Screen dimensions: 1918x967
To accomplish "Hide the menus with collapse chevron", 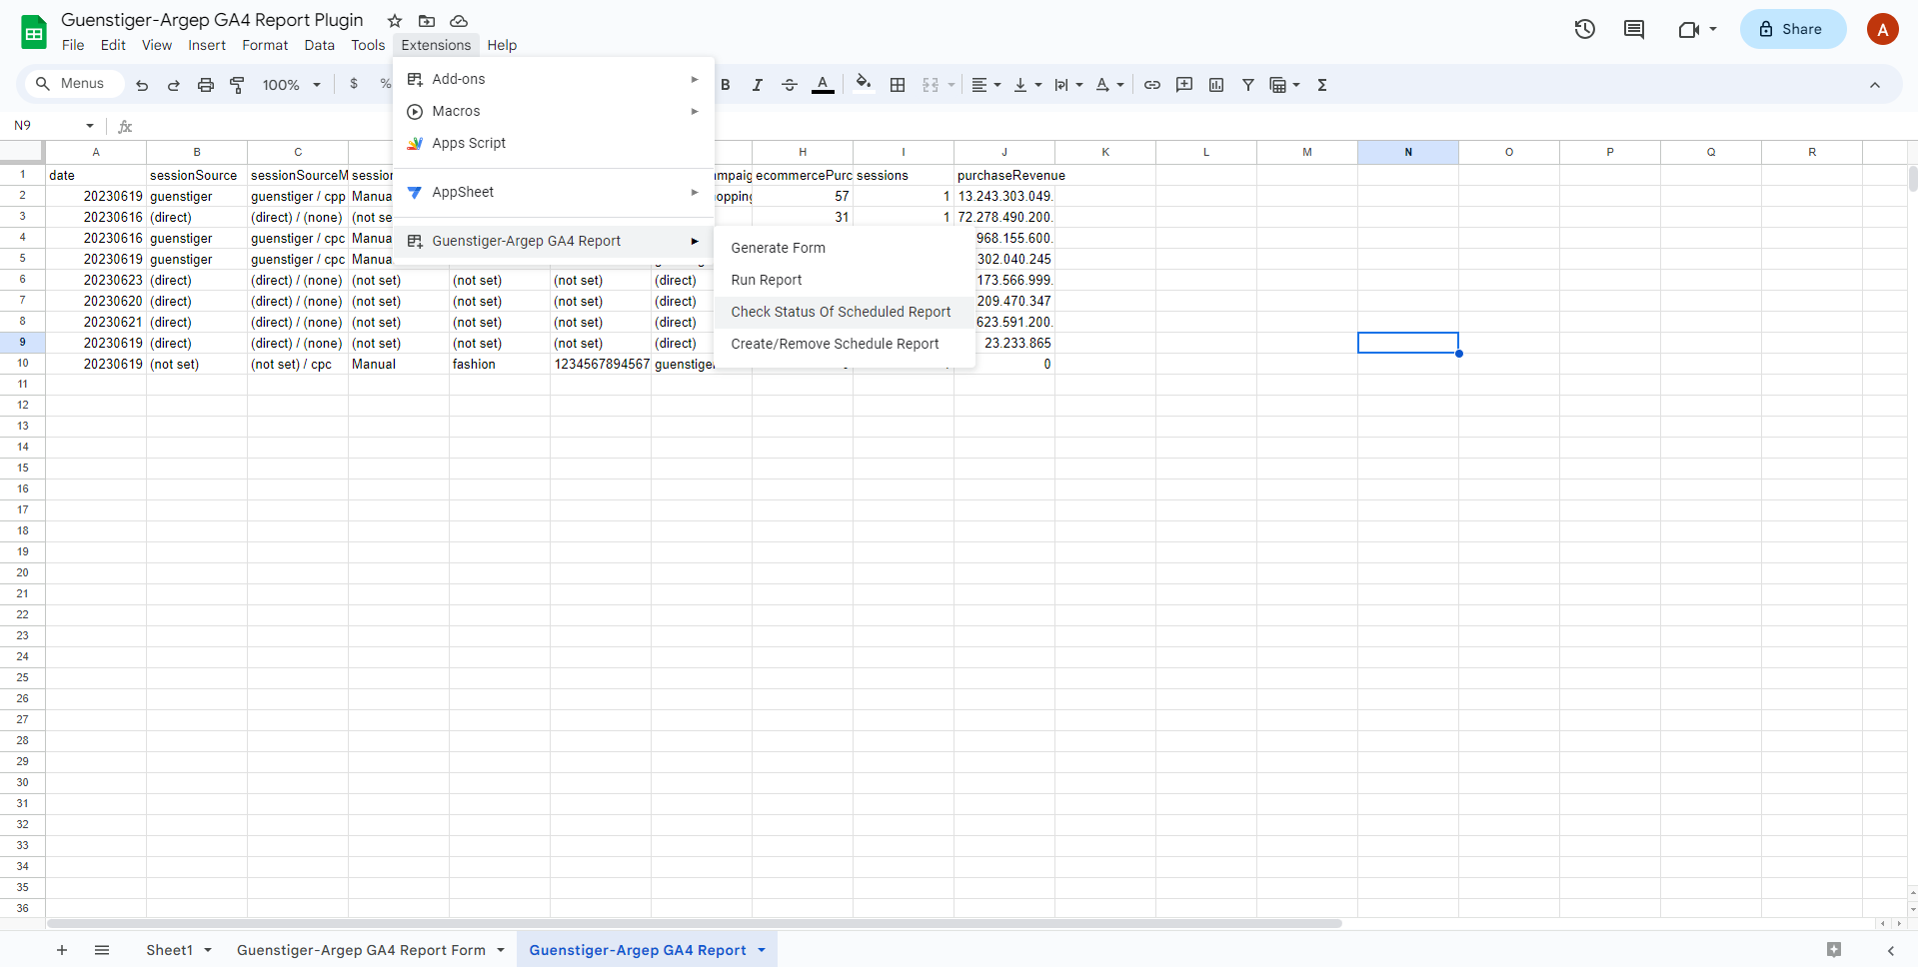I will (1875, 85).
